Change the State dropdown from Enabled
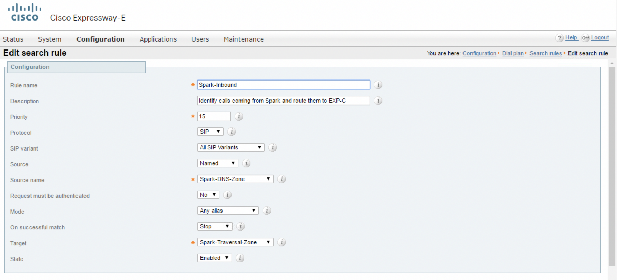This screenshot has height=280, width=617. 214,258
